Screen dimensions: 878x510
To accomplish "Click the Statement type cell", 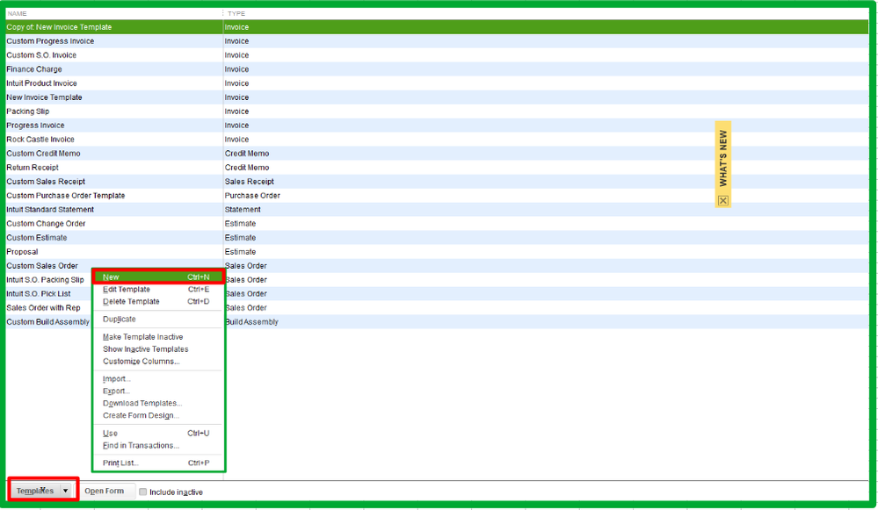I will [x=243, y=210].
